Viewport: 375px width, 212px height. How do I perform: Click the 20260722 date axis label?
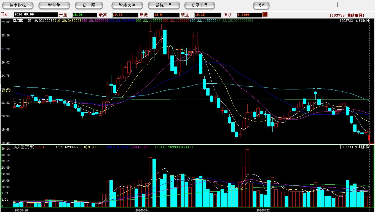(x=263, y=210)
